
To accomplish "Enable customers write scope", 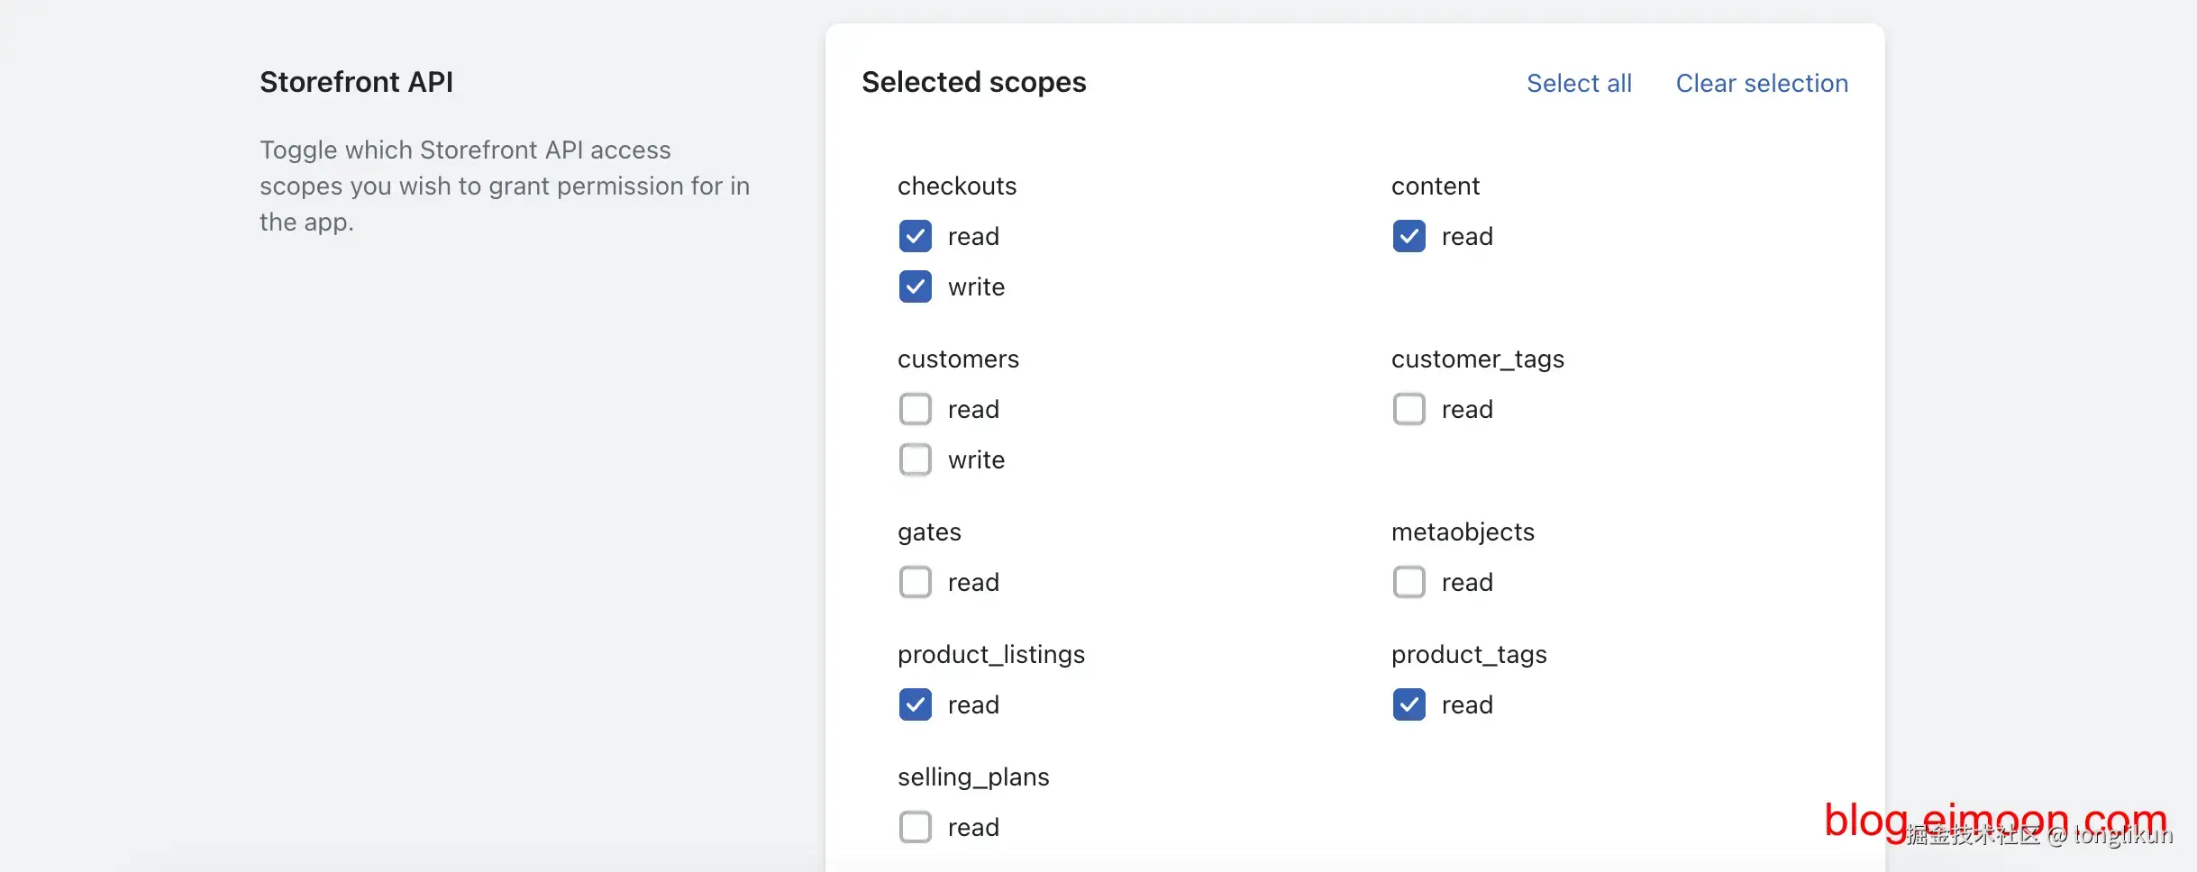I will tap(915, 459).
